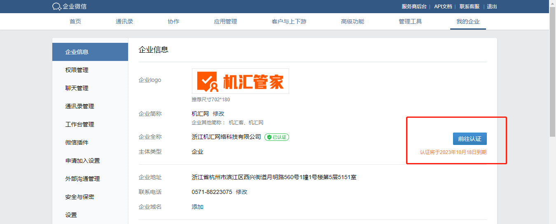
Task: Open the API文档 link
Action: (443, 7)
